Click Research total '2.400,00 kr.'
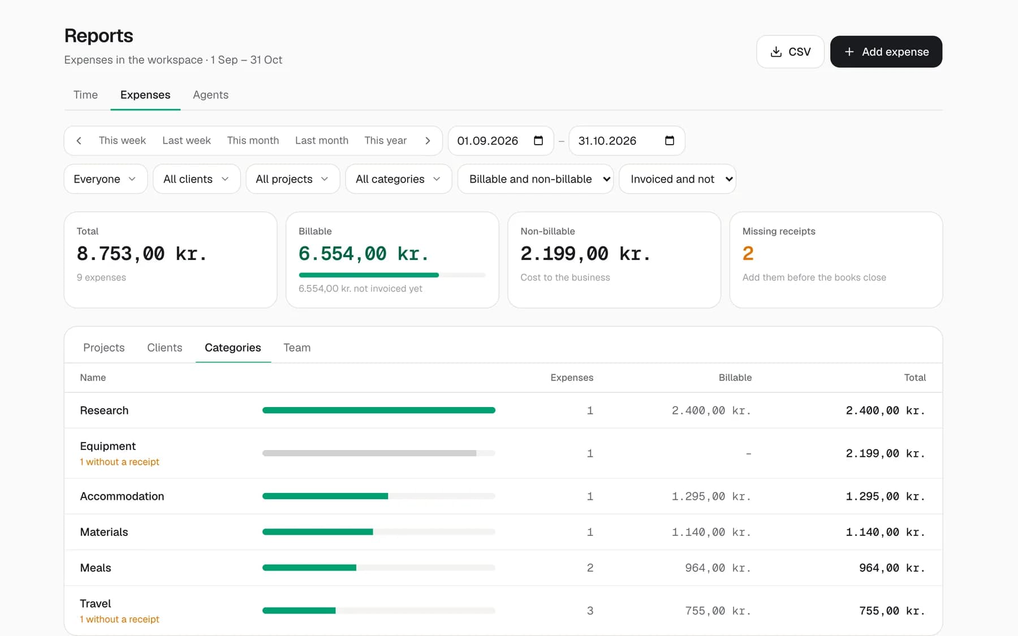The height and width of the screenshot is (636, 1018). click(x=886, y=410)
